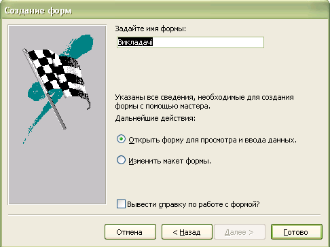The image size is (330, 247).
Task: Click the form name input field
Action: [x=190, y=43]
